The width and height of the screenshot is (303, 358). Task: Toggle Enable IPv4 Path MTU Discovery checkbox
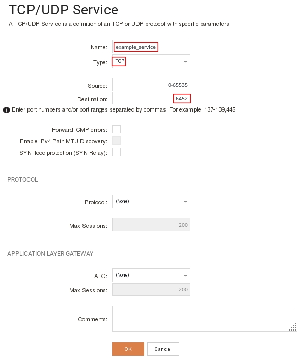[x=116, y=141]
